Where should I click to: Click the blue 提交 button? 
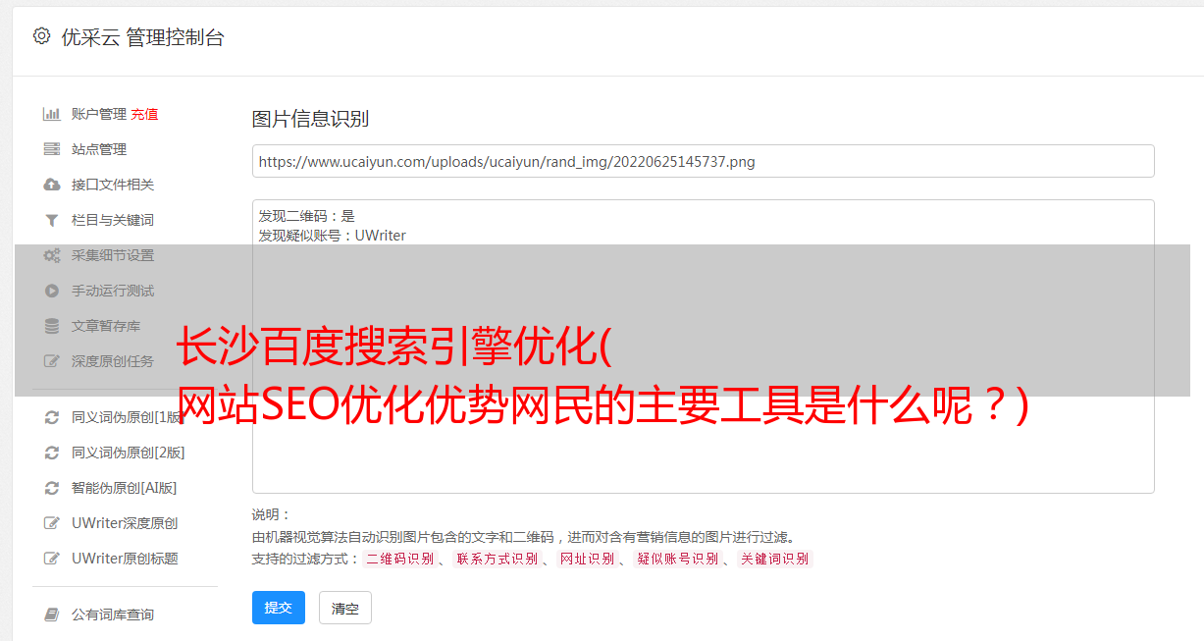[279, 608]
